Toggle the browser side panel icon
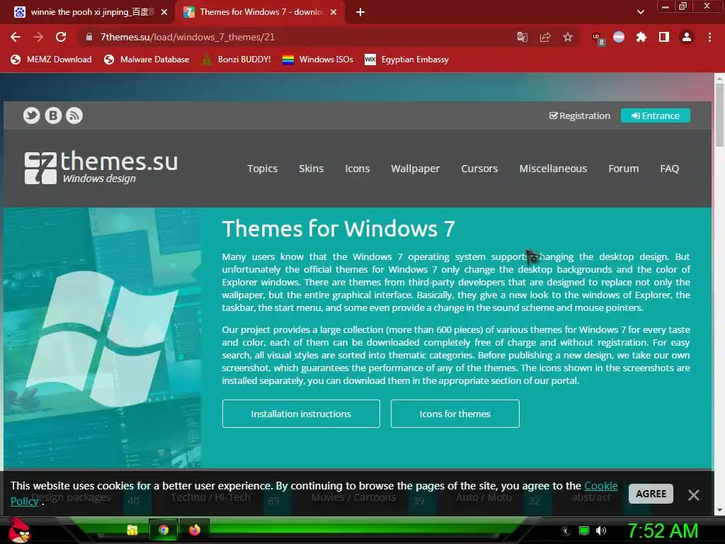 pyautogui.click(x=664, y=37)
